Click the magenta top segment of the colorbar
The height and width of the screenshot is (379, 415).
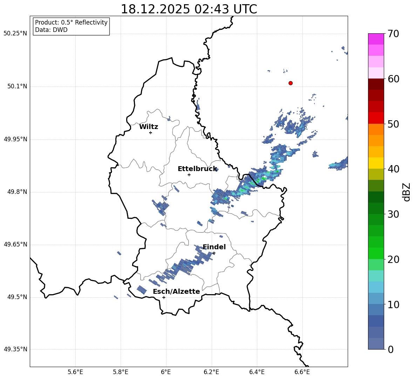coord(376,39)
